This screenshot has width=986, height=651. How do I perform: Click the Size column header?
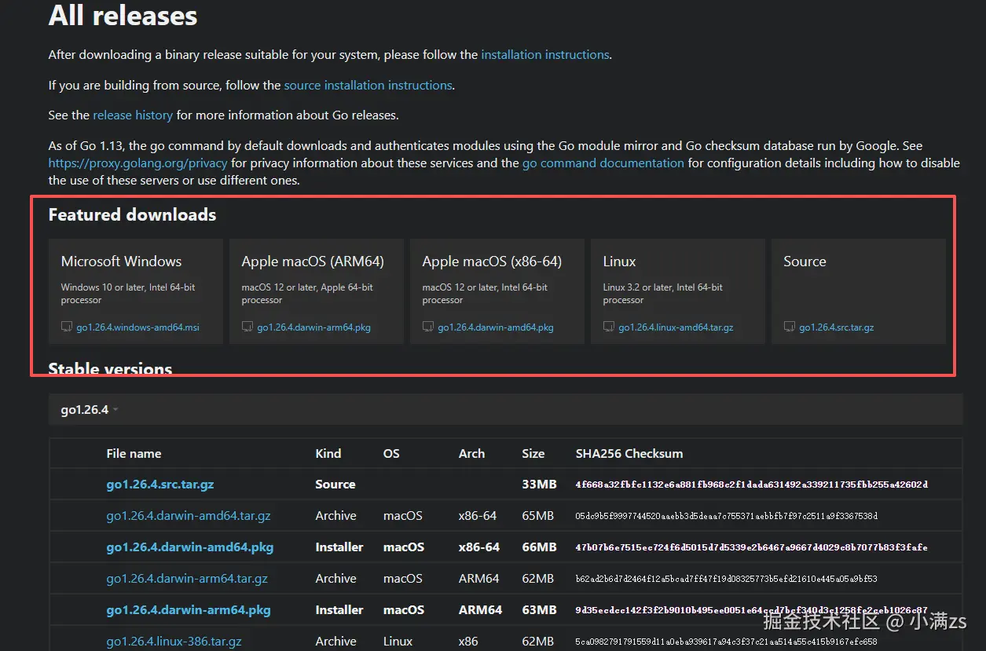533,454
